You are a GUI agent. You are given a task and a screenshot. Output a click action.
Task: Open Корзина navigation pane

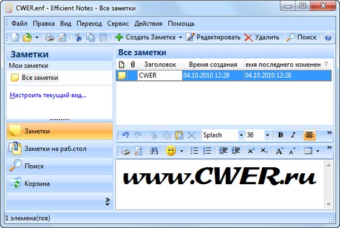[x=59, y=184]
